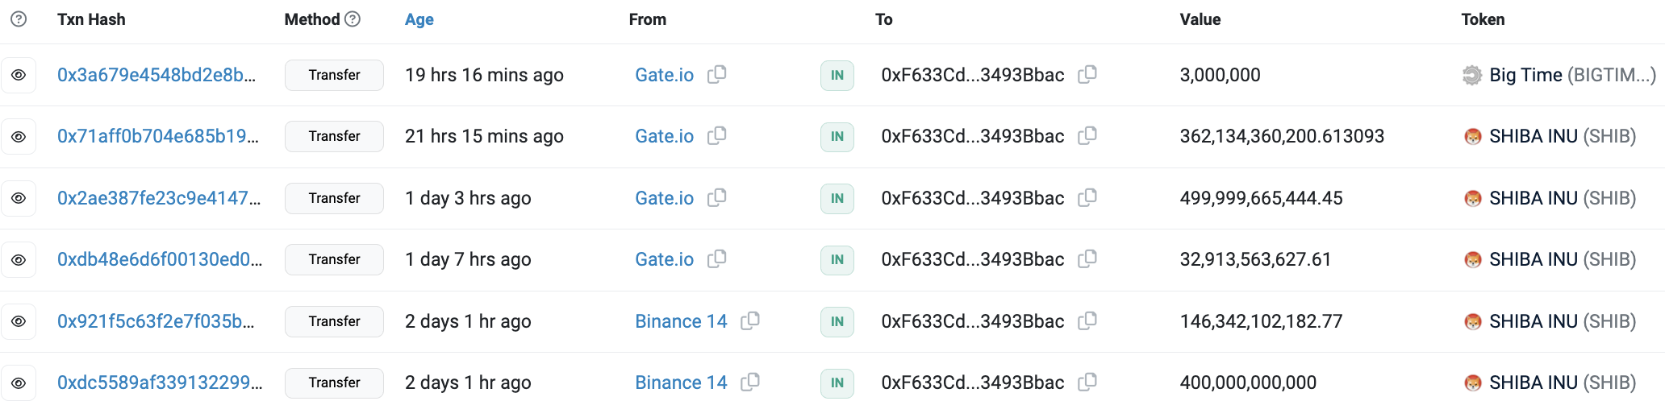
Task: Open Gate.io sender in 1 day 7 hrs row
Action: coord(664,259)
